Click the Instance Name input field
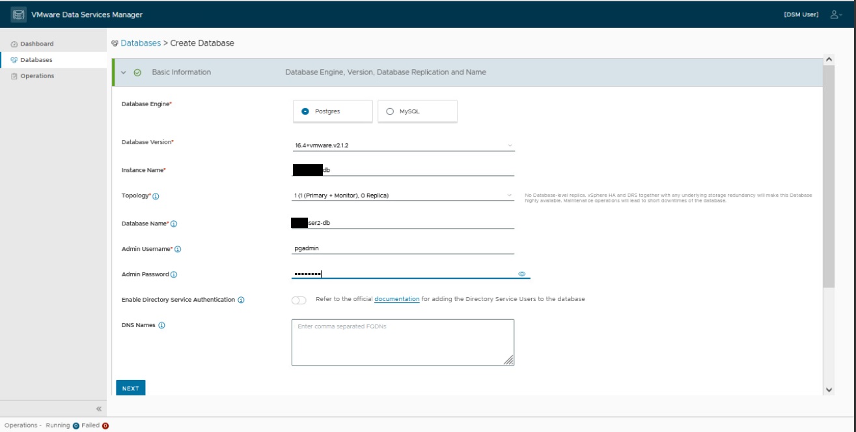Screen dimensions: 856x432 pyautogui.click(x=403, y=170)
